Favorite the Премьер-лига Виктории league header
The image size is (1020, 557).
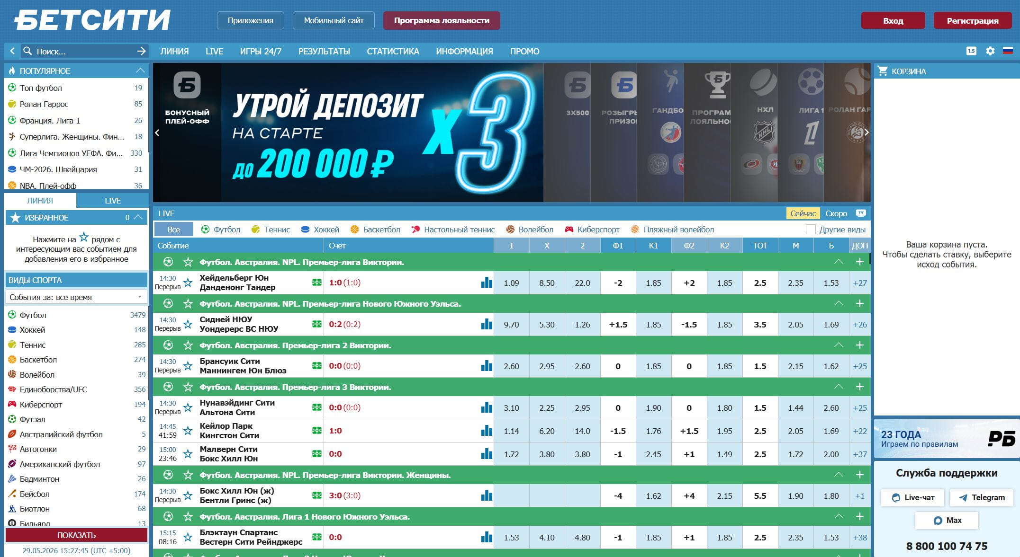pyautogui.click(x=188, y=262)
